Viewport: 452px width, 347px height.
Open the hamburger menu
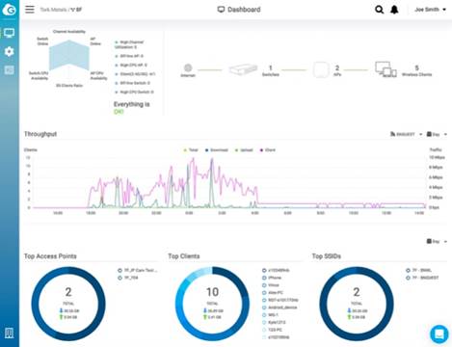click(30, 10)
